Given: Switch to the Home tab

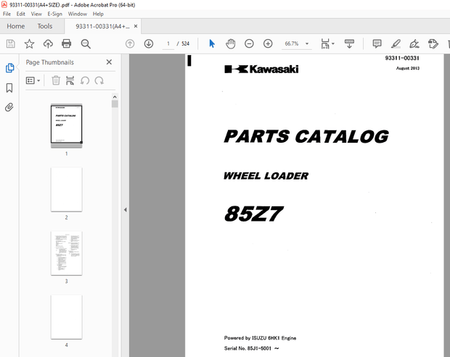Looking at the screenshot, I should click(16, 26).
